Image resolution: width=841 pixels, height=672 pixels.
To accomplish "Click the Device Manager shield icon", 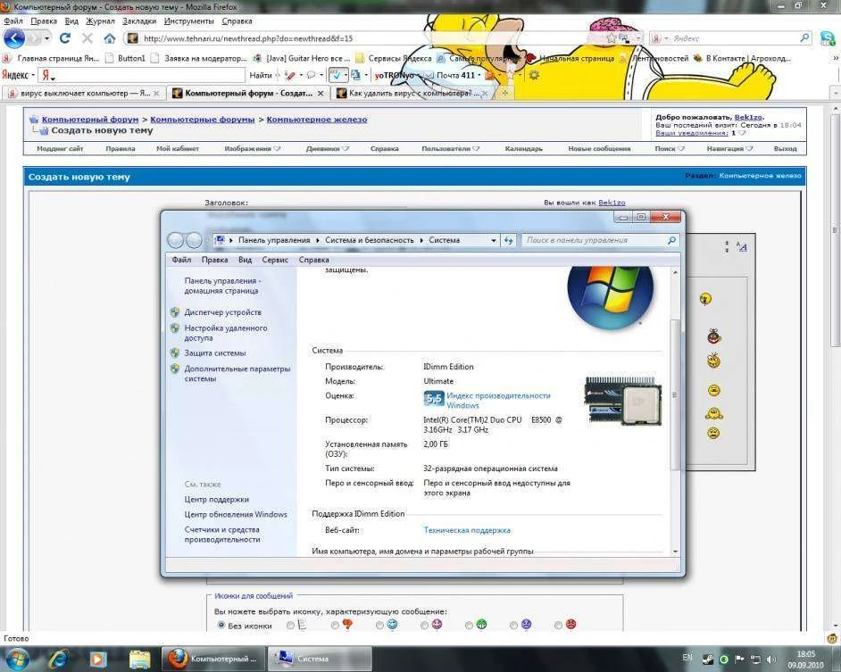I will tap(175, 311).
